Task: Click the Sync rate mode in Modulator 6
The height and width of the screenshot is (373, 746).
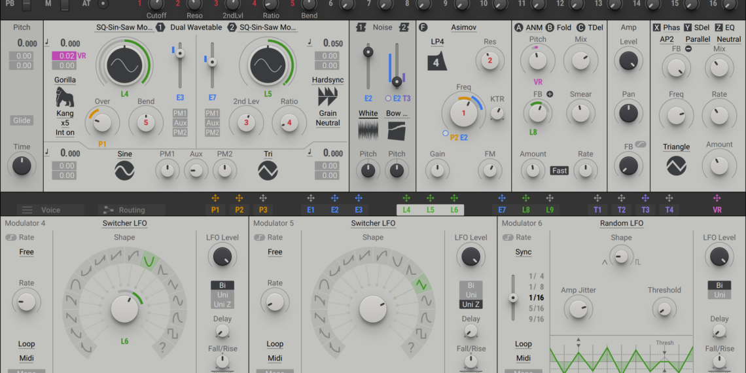Action: (x=524, y=252)
